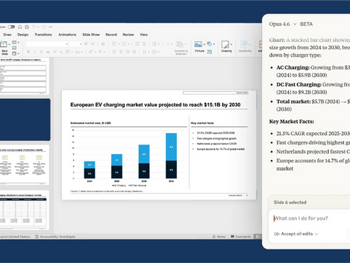Screen dimensions: 350x263
Task: Click the Text Box icon below Shapes
Action: pyautogui.click(x=210, y=52)
